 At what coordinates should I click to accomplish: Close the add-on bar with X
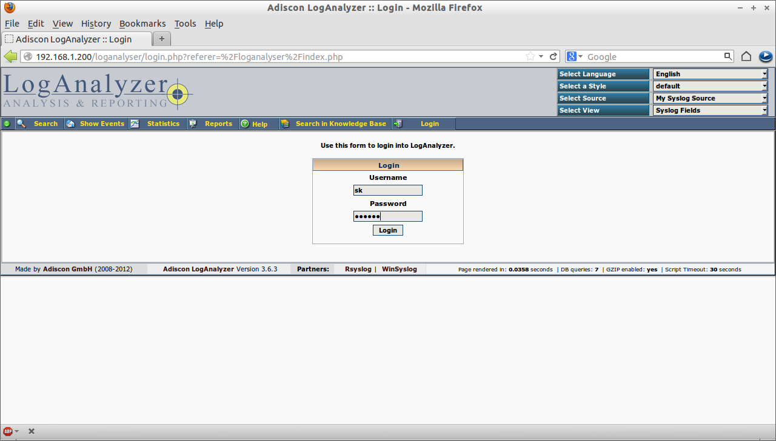tap(32, 431)
